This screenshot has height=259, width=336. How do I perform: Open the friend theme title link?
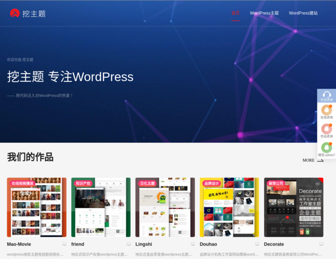click(x=78, y=244)
